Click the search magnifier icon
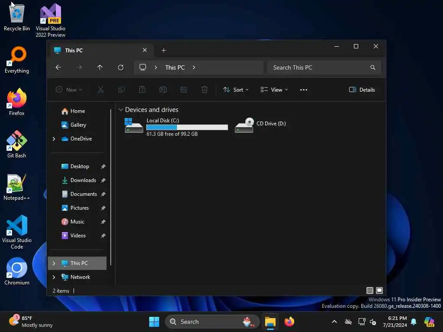Screen dimensions: 443x332 [x=373, y=67]
